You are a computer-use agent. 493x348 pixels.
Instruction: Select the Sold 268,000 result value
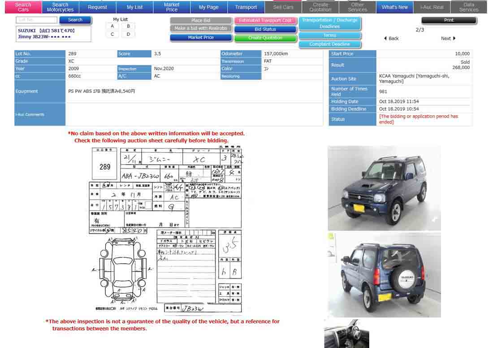click(461, 65)
